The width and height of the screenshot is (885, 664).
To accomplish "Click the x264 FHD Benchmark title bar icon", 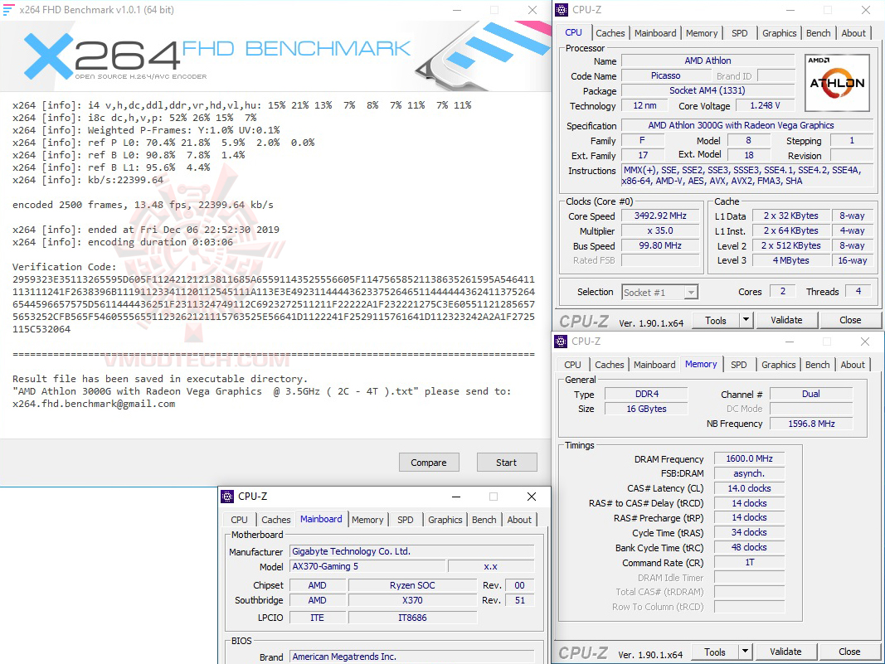I will tap(8, 10).
